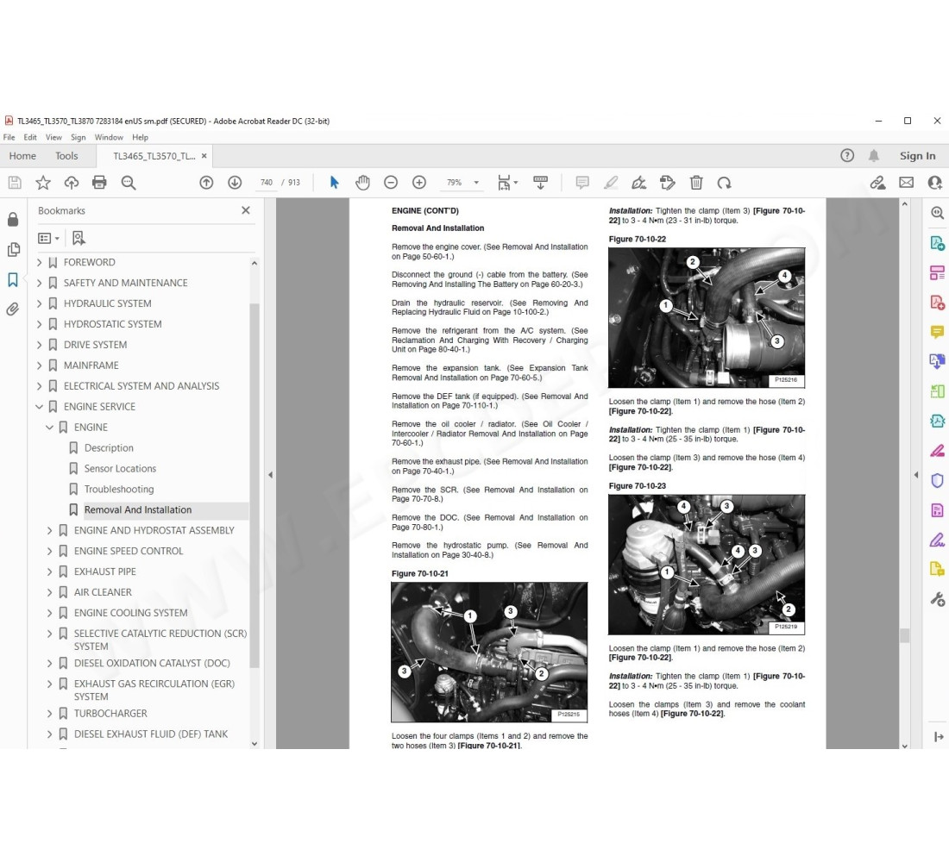Image resolution: width=949 pixels, height=862 pixels.
Task: Upload file to cloud icon
Action: tap(72, 183)
